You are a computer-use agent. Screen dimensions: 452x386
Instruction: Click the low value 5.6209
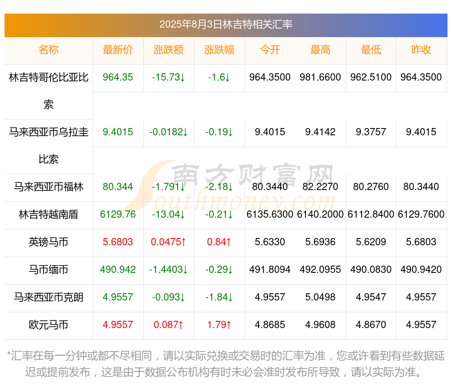371,242
